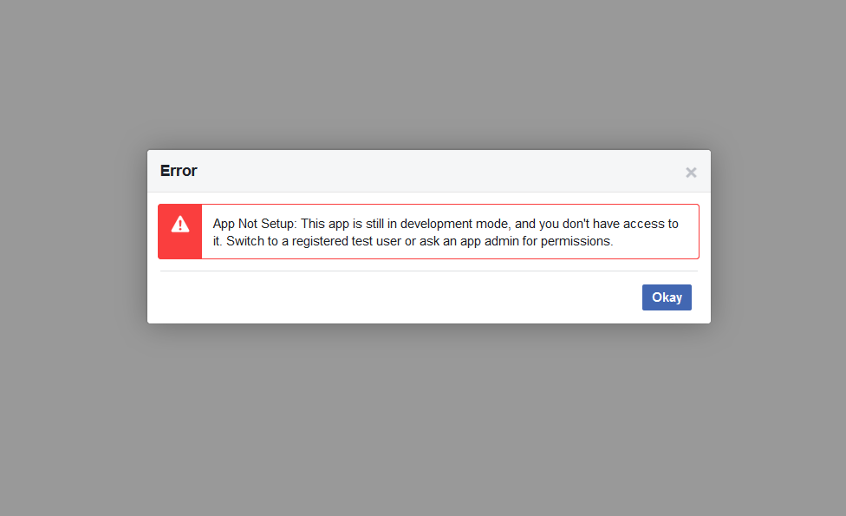Click the red warning icon block

180,232
